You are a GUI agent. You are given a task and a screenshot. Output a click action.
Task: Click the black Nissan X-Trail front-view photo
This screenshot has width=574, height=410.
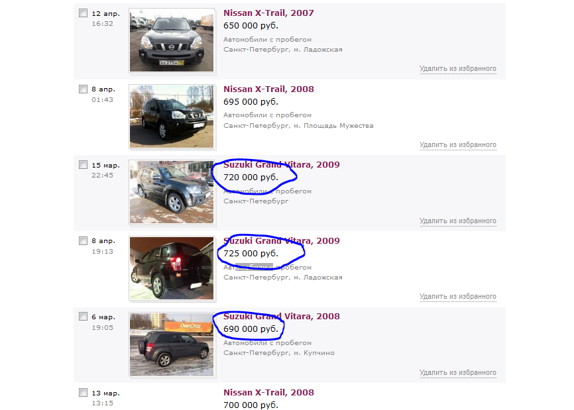point(172,40)
